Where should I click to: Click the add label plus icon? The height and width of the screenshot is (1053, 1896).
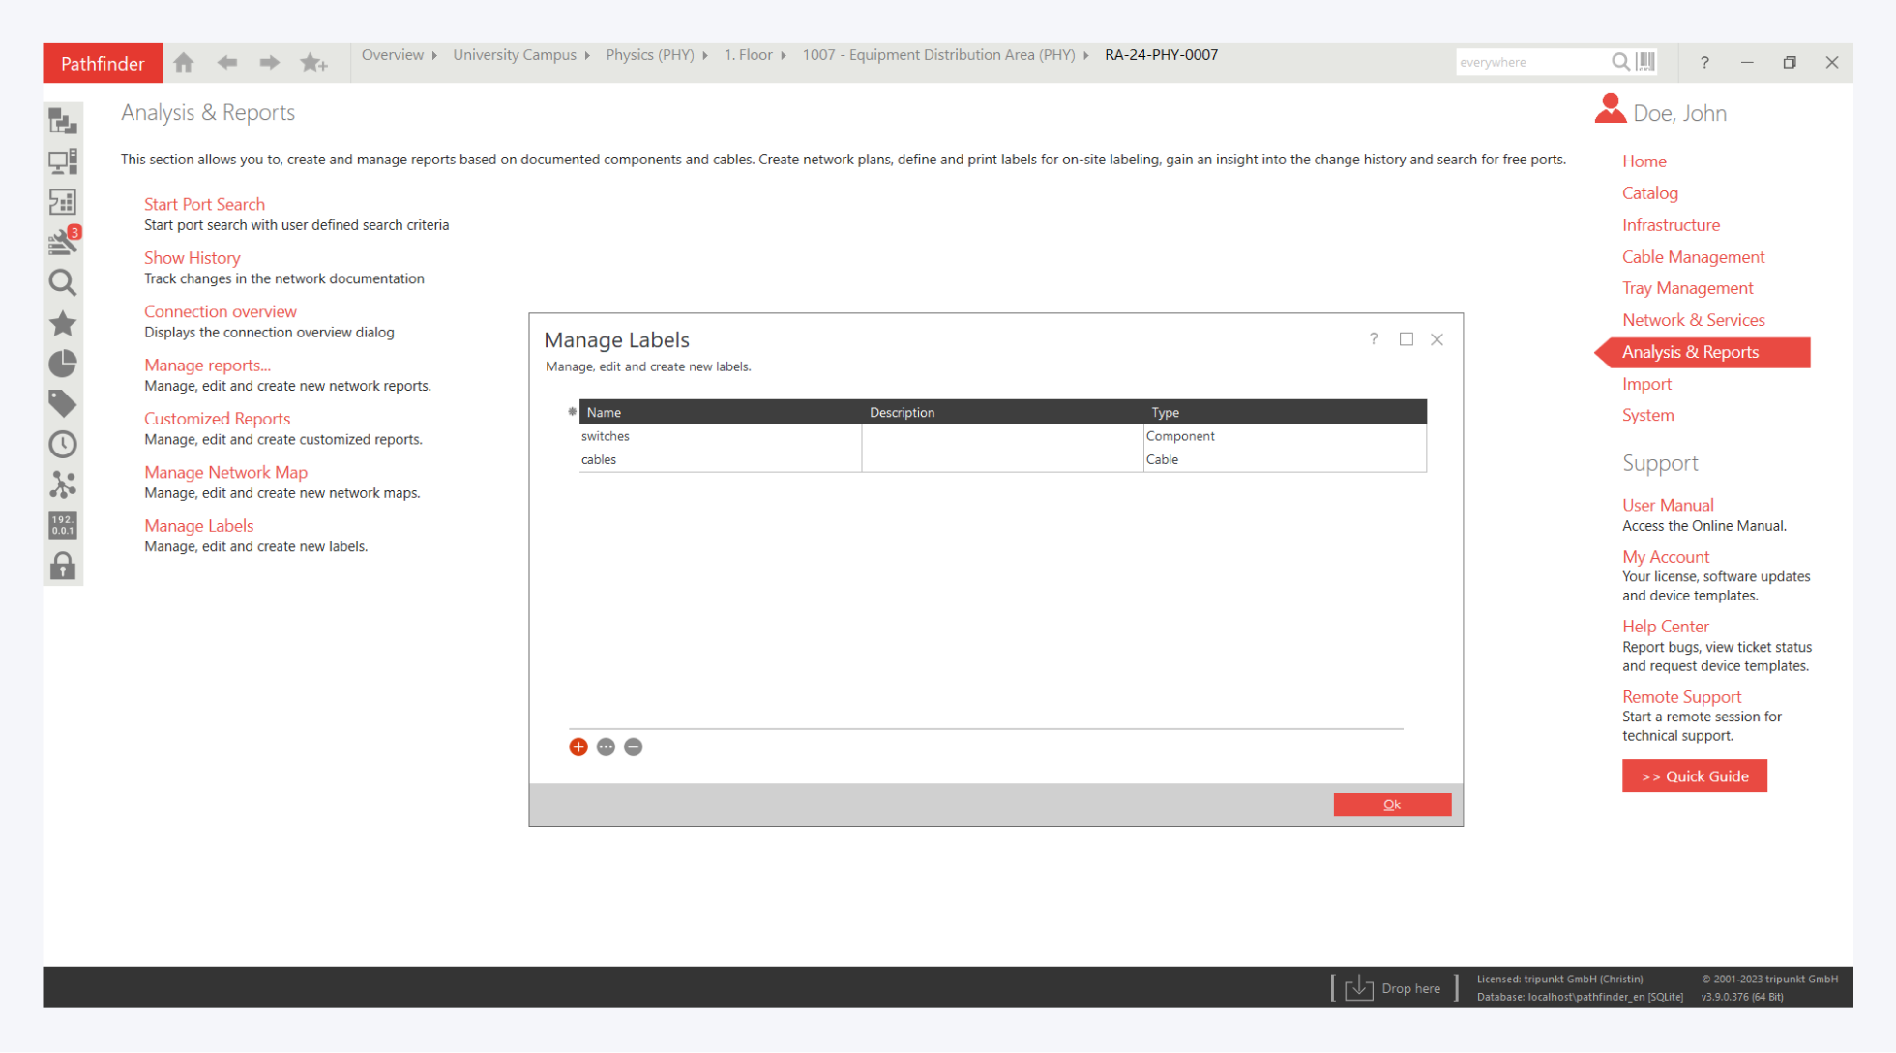pos(578,746)
